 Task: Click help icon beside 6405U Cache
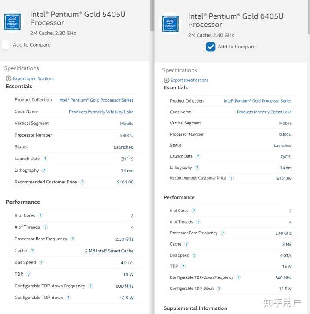(186, 244)
